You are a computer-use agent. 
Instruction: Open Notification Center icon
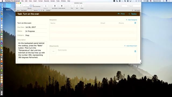[169, 1]
